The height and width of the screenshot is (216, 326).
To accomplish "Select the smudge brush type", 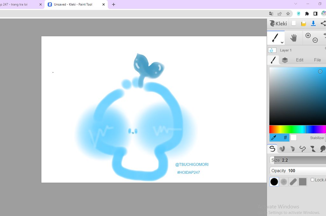I will coord(323,149).
